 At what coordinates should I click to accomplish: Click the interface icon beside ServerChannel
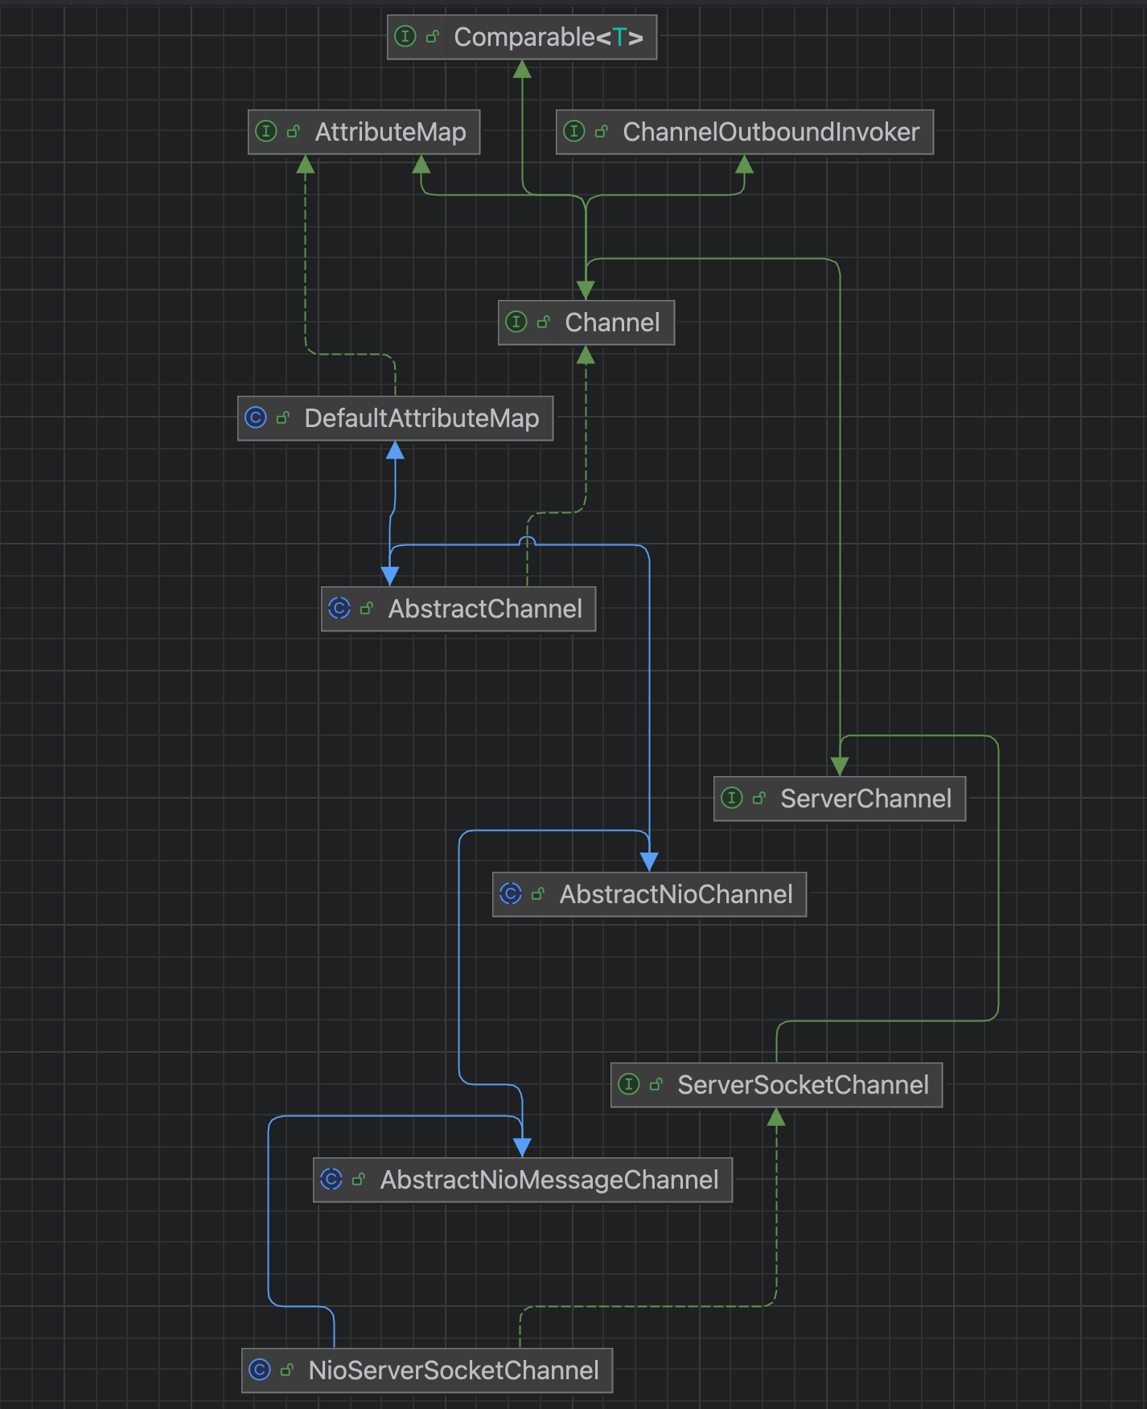point(732,799)
